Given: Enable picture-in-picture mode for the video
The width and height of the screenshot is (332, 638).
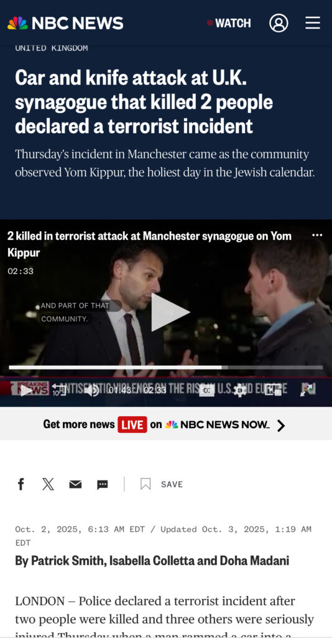Looking at the screenshot, I should [x=273, y=391].
